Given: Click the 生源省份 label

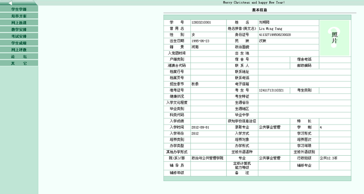Looking at the screenshot, I should [242, 102].
